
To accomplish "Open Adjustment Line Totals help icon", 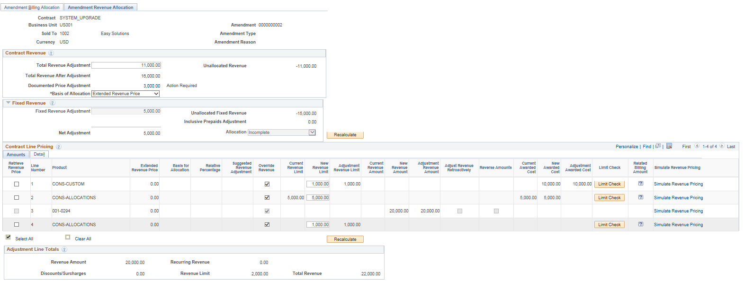I will click(x=64, y=249).
